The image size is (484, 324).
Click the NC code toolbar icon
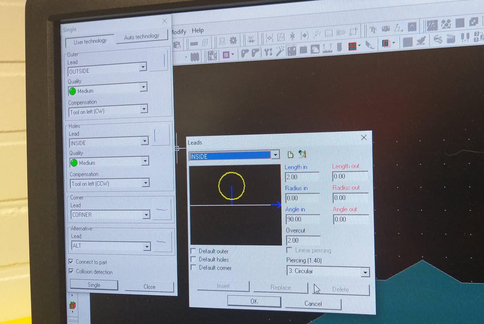coord(251,40)
